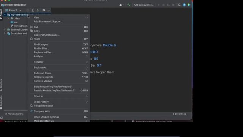Click Select Opened File target icon

tap(28, 10)
